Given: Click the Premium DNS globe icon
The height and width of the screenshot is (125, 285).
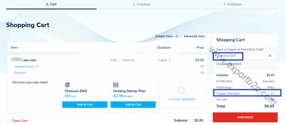Looking at the screenshot, I should point(67,85).
